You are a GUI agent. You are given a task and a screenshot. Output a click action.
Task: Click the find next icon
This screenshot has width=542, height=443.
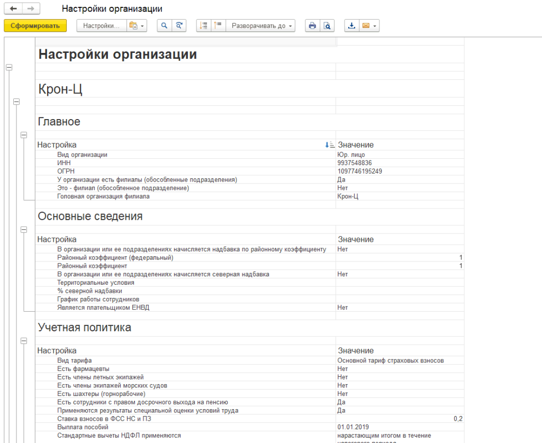[x=179, y=25]
